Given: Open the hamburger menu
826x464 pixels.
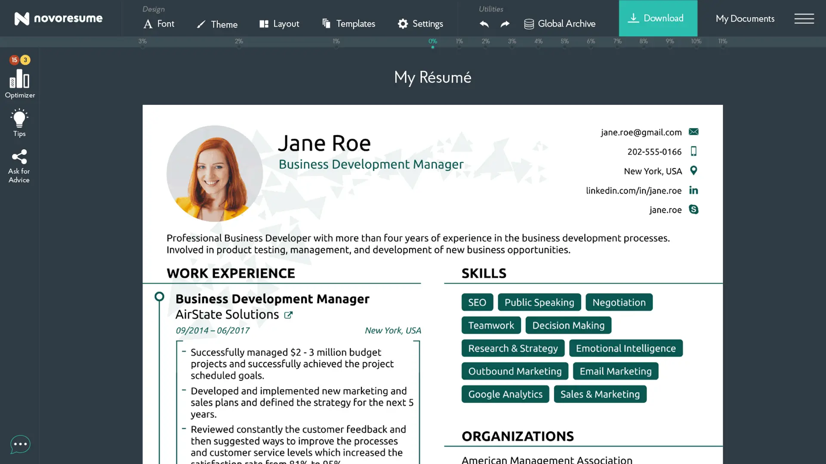Looking at the screenshot, I should [804, 18].
